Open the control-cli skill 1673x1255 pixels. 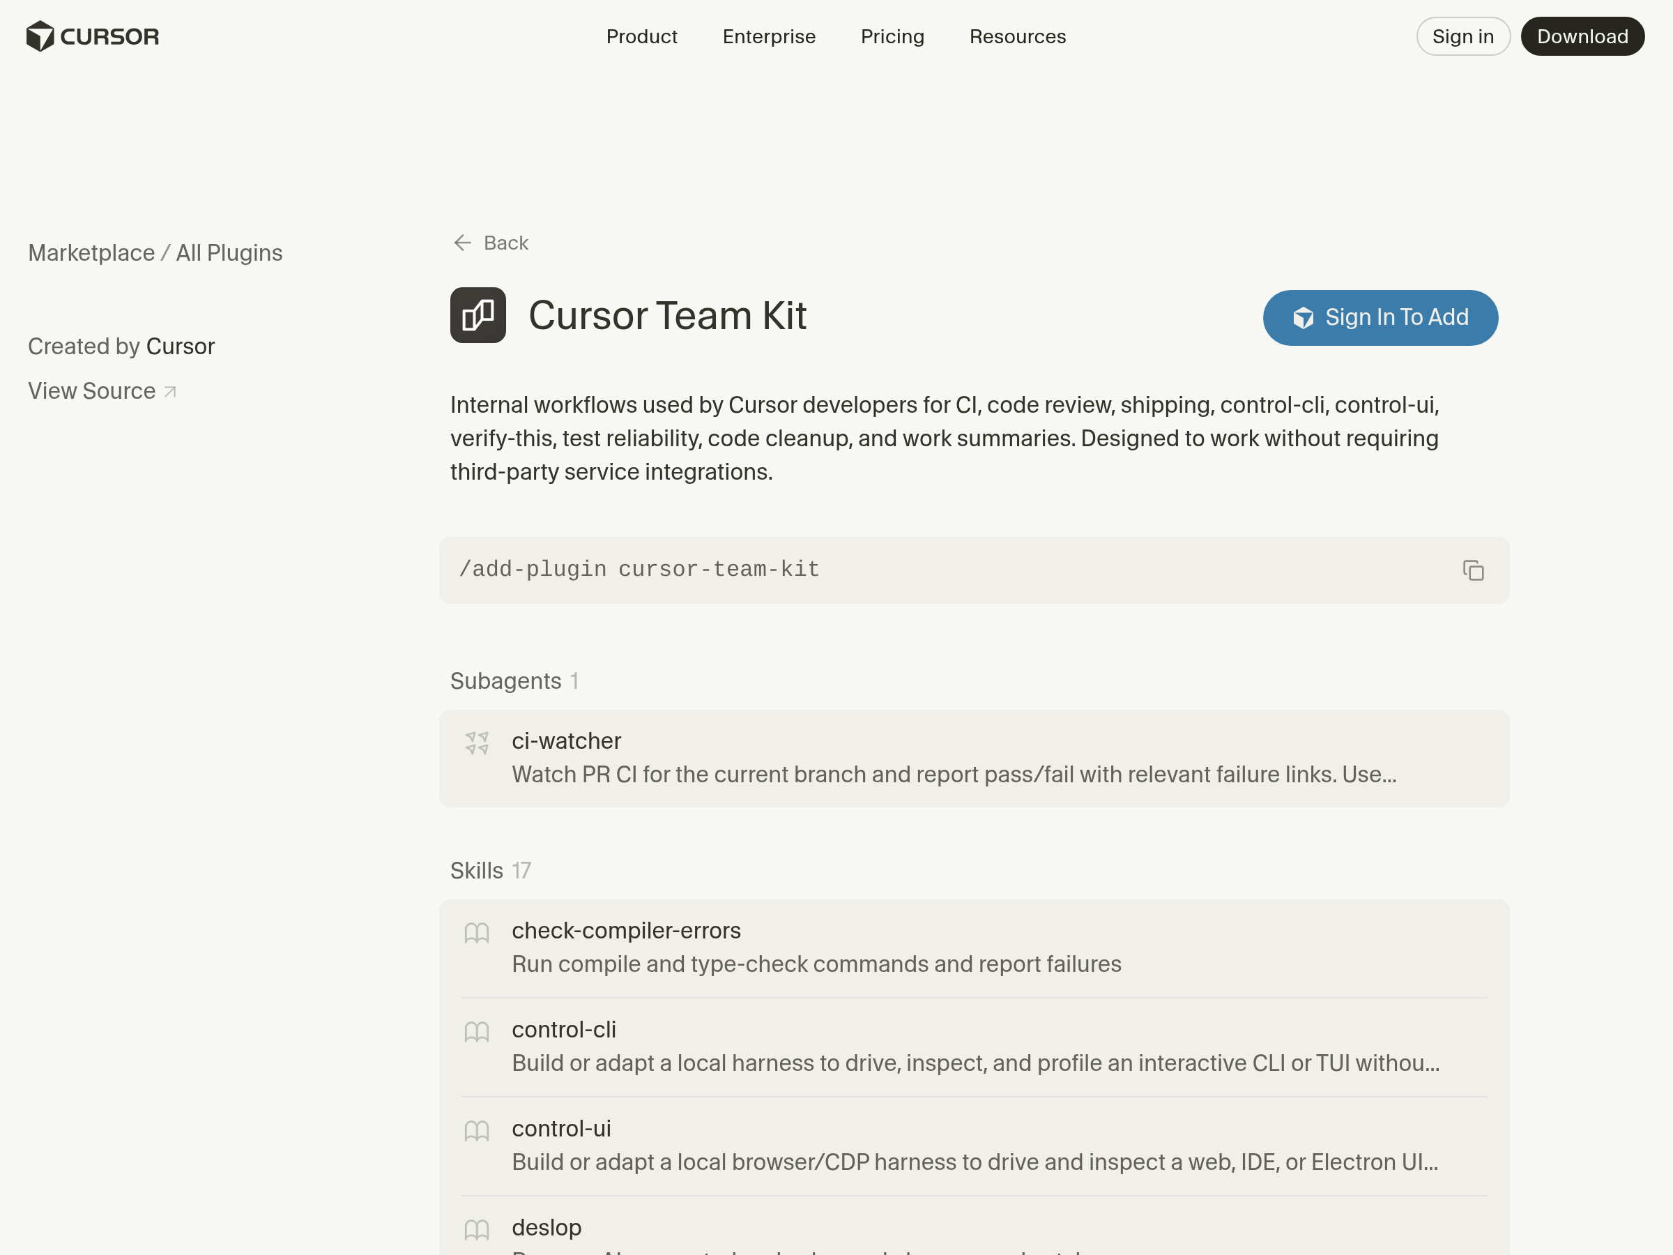[x=974, y=1047]
